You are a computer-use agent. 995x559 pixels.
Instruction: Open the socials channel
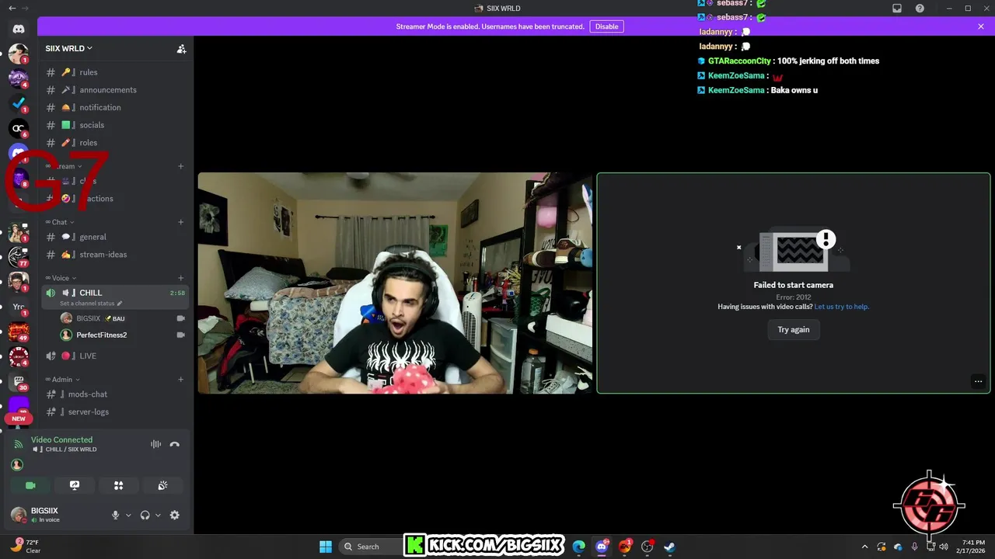[115, 125]
